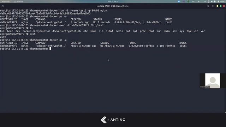Click lib64 in the ls output
The image size is (226, 127).
pos(109,31)
